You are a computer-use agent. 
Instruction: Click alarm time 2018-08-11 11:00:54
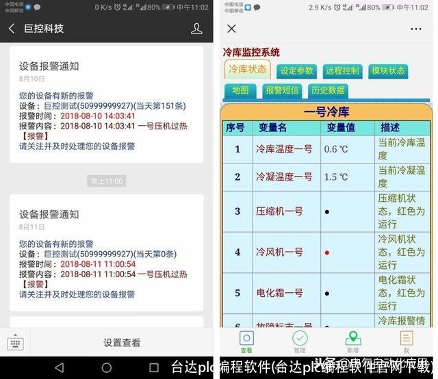click(98, 264)
